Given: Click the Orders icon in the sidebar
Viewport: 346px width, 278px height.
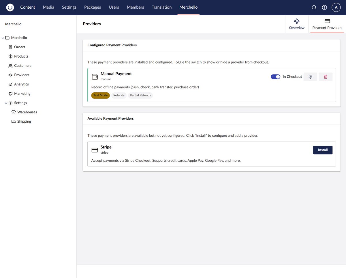Looking at the screenshot, I should tap(10, 47).
